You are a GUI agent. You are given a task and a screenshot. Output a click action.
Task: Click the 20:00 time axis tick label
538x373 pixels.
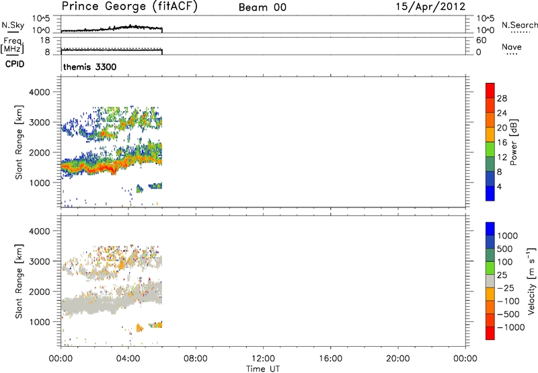click(397, 359)
